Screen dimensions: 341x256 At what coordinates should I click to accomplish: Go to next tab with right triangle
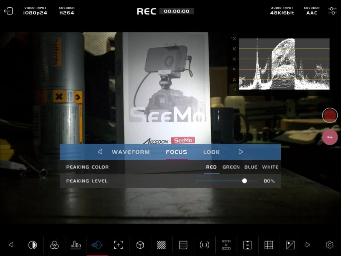click(x=240, y=152)
